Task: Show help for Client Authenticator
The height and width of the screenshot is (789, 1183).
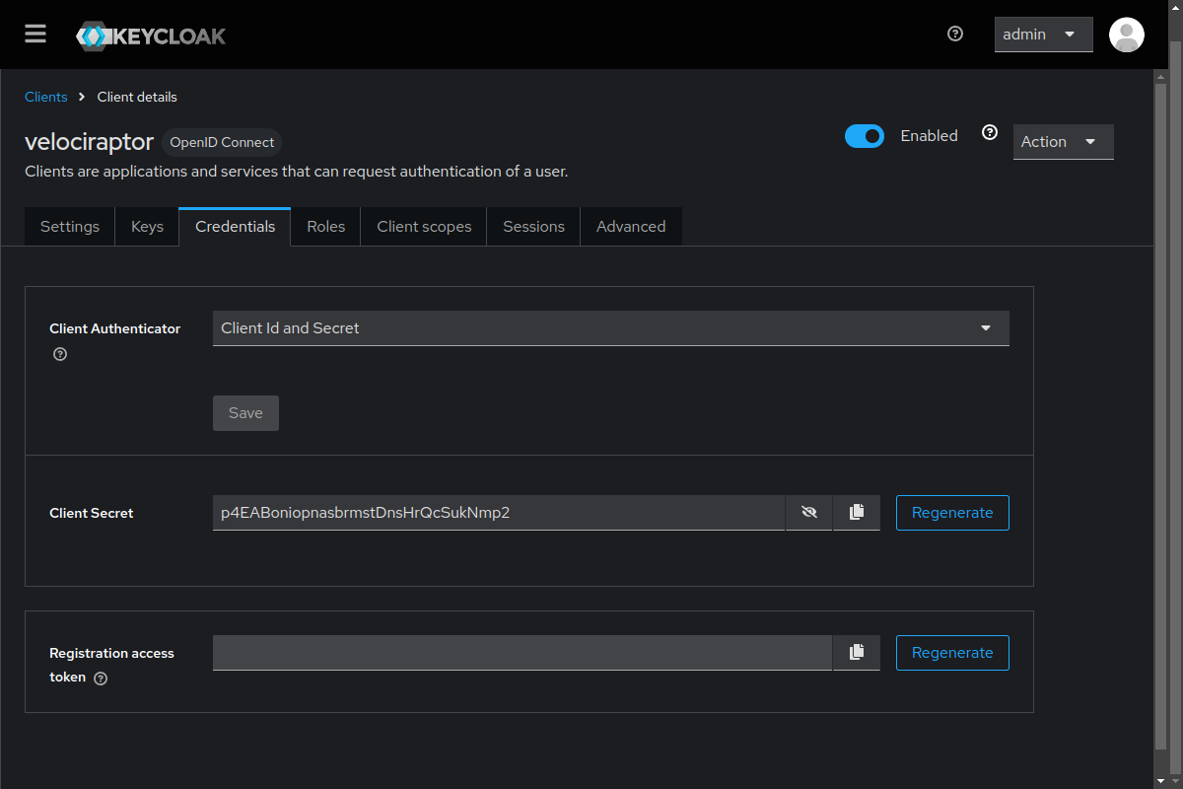Action: [x=60, y=354]
